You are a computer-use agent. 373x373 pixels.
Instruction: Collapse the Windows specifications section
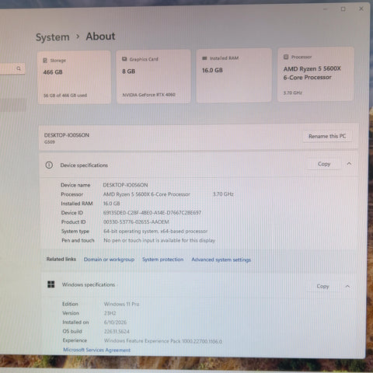pos(347,286)
